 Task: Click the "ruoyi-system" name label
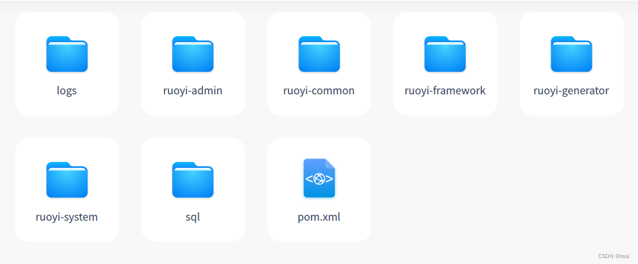[66, 217]
